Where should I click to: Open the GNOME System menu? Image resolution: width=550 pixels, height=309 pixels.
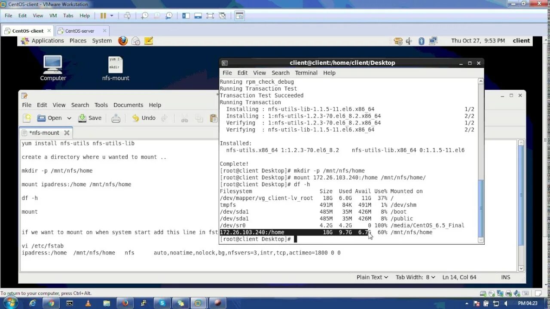(102, 41)
